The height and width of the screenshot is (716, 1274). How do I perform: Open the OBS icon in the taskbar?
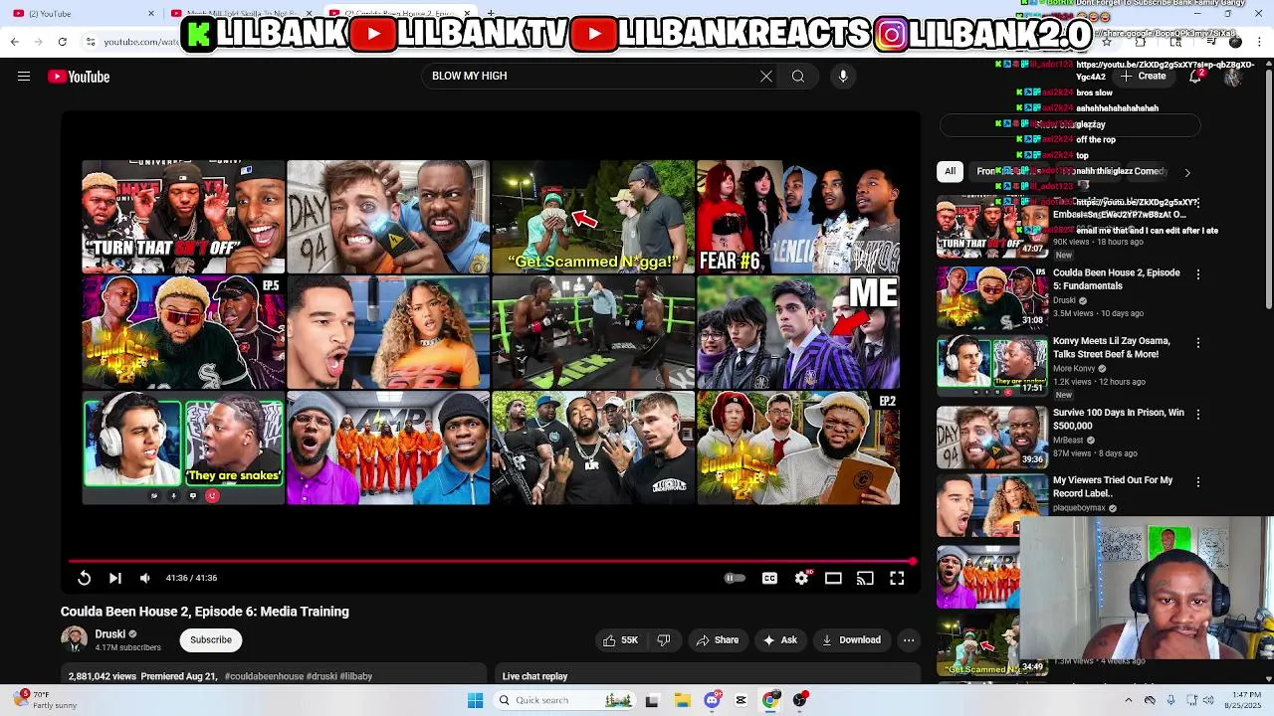799,700
